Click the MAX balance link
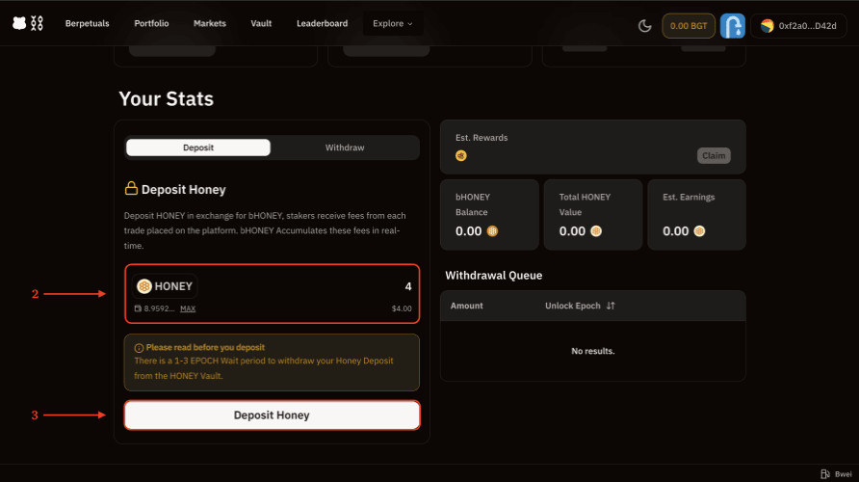The image size is (859, 482). coord(188,308)
